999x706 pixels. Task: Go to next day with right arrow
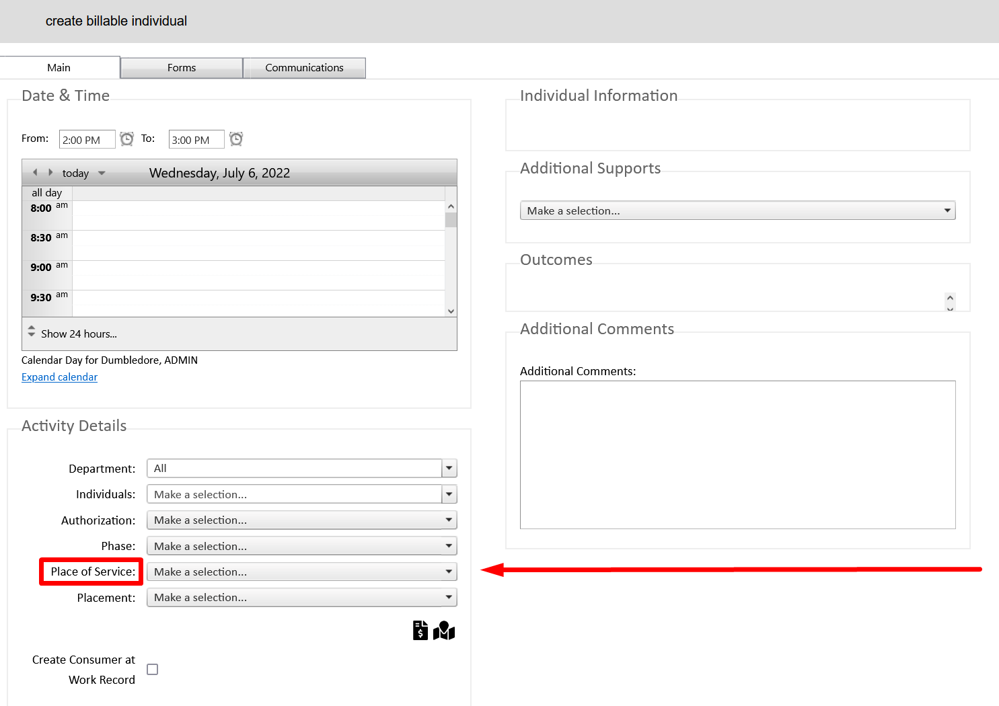pyautogui.click(x=50, y=173)
